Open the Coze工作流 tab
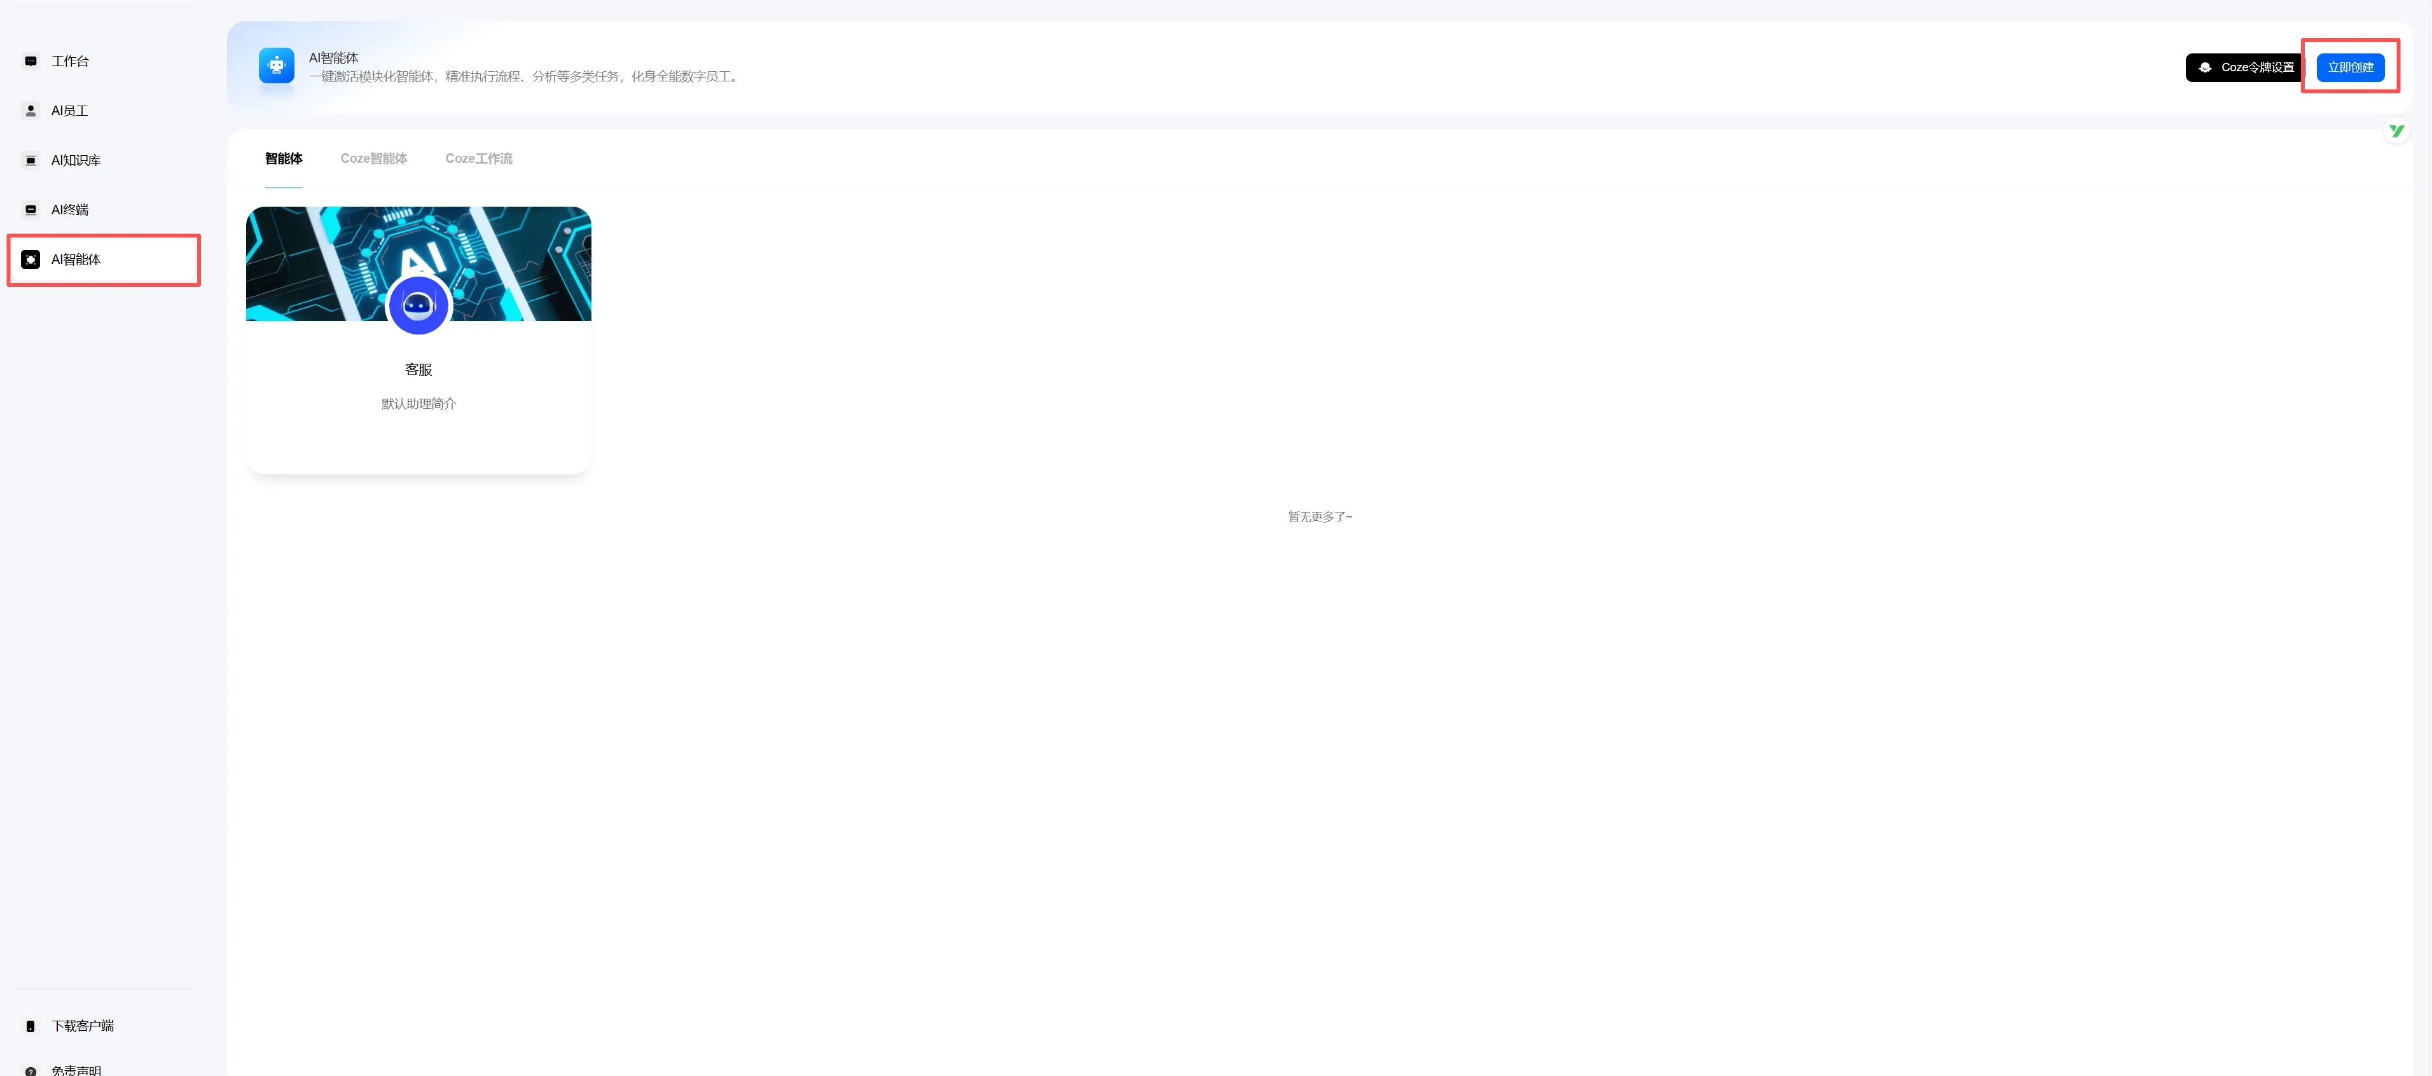Image resolution: width=2432 pixels, height=1076 pixels. [479, 158]
